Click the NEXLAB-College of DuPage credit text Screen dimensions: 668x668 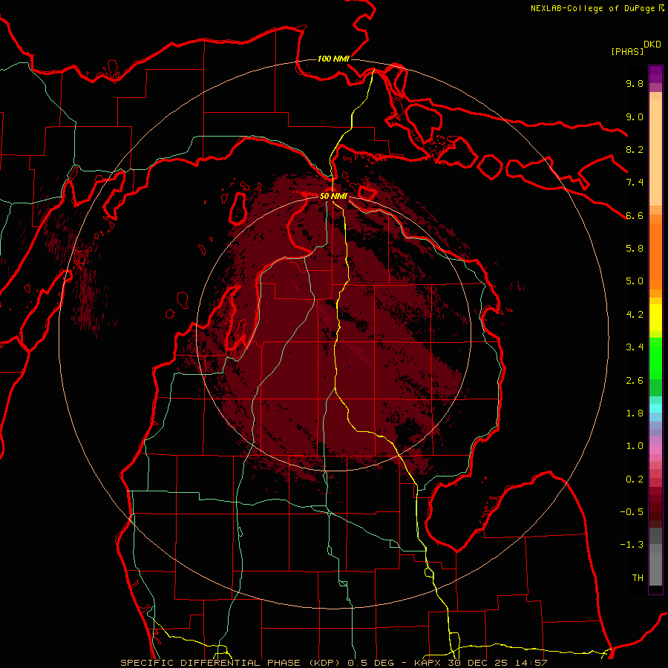pyautogui.click(x=592, y=8)
